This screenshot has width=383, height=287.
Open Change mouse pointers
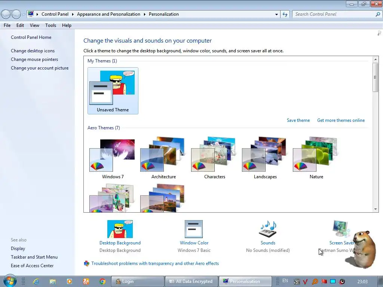point(34,59)
